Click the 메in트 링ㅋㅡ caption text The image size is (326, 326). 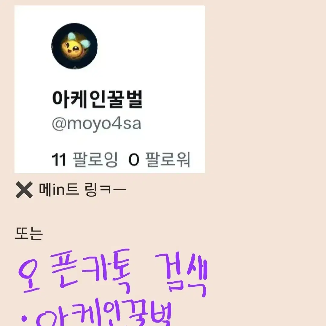point(82,190)
